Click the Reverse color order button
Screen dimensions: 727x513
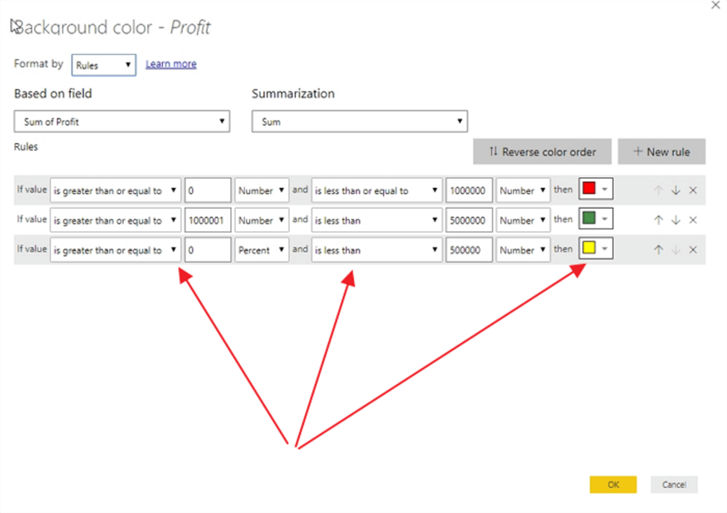pyautogui.click(x=543, y=151)
